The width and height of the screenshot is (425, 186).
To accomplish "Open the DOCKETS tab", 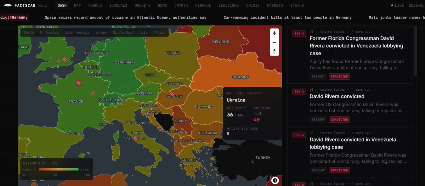I will point(142,6).
